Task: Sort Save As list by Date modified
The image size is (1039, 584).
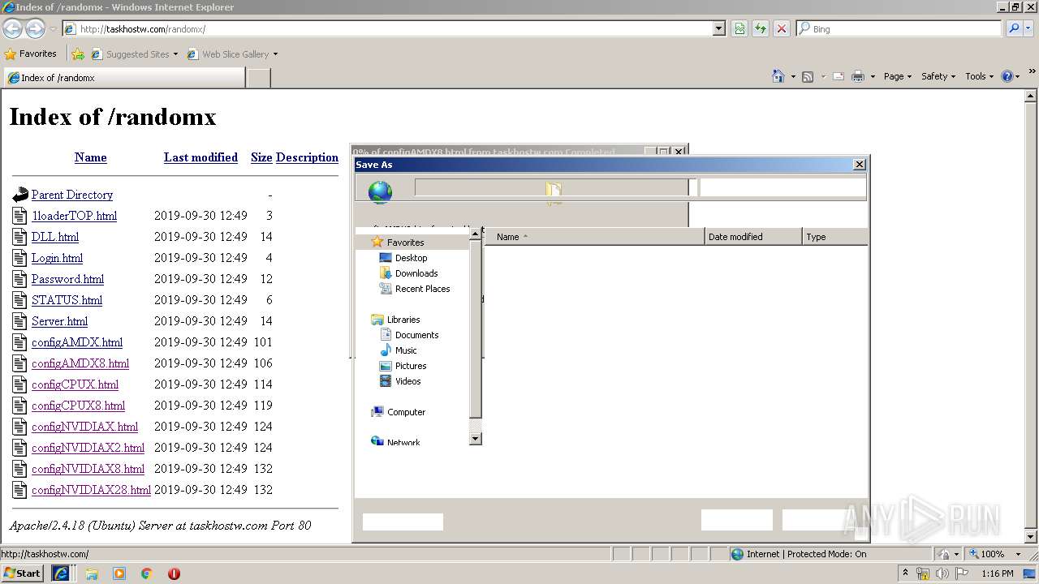Action: coord(752,237)
